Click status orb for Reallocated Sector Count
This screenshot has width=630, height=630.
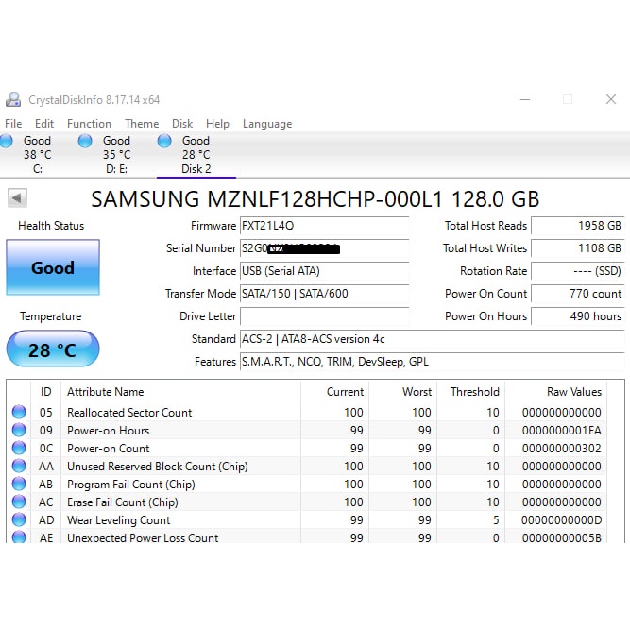[x=19, y=413]
